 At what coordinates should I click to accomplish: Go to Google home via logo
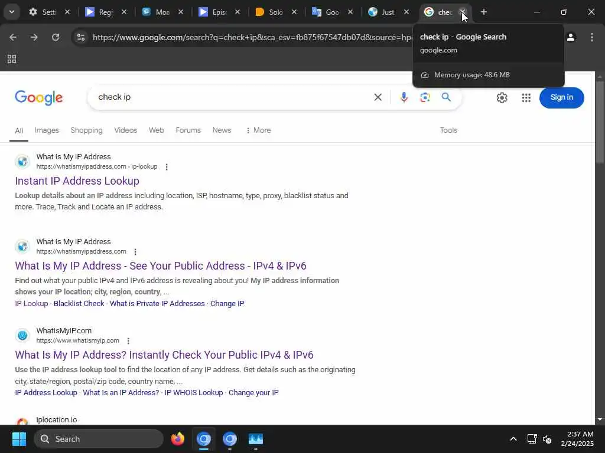[x=38, y=98]
